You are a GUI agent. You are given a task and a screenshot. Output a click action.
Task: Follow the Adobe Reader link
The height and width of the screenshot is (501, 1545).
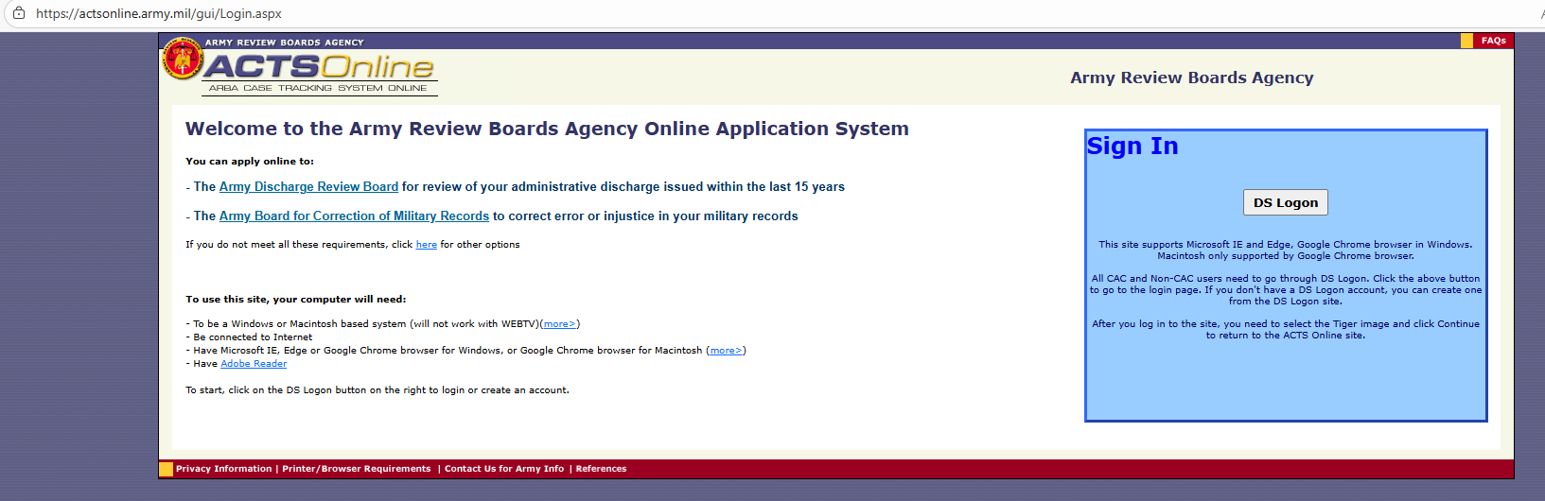tap(254, 364)
